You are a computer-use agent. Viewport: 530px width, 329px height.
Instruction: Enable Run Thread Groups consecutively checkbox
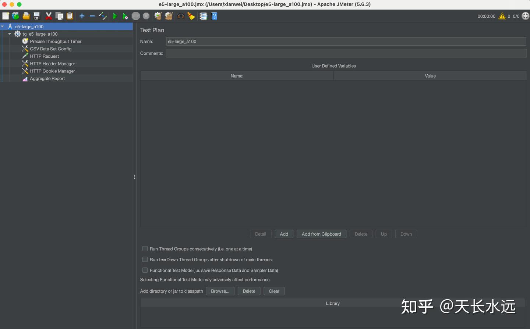pyautogui.click(x=145, y=249)
